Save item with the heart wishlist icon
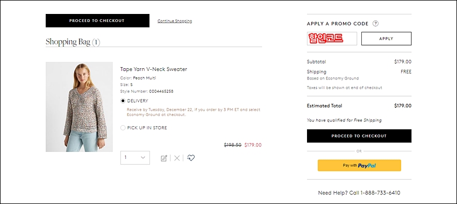Screen dimensions: 457x204 [x=191, y=158]
